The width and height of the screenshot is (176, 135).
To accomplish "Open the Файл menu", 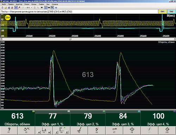I will point(4,4).
